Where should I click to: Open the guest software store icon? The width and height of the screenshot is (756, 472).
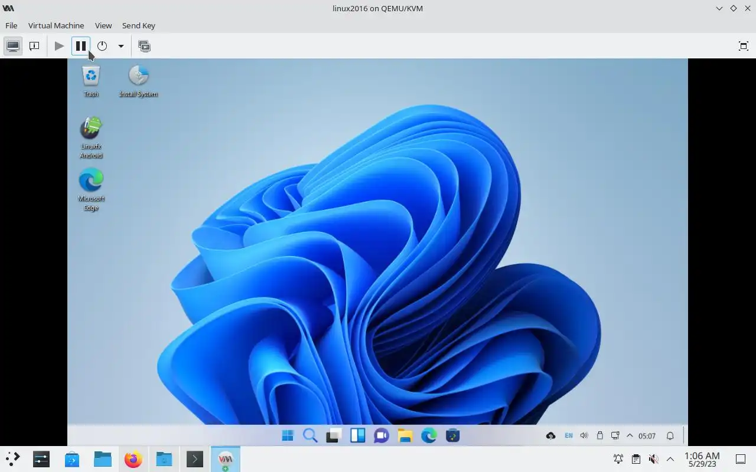pos(452,436)
